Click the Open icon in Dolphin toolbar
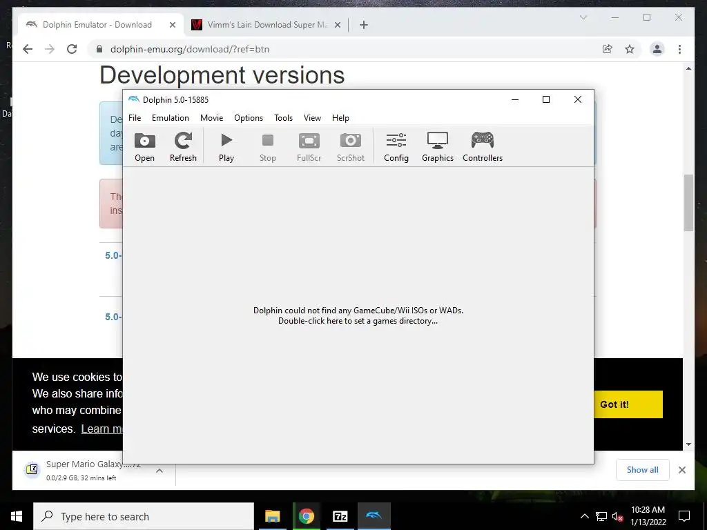 (x=144, y=147)
